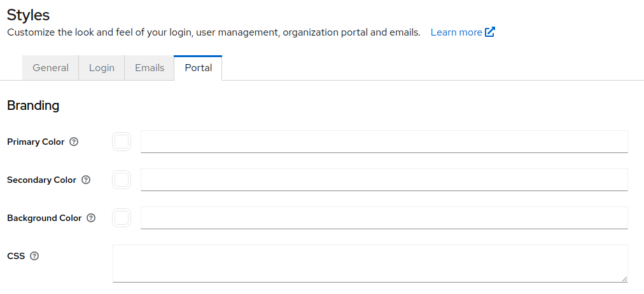Click the Primary Color help icon

coord(74,142)
